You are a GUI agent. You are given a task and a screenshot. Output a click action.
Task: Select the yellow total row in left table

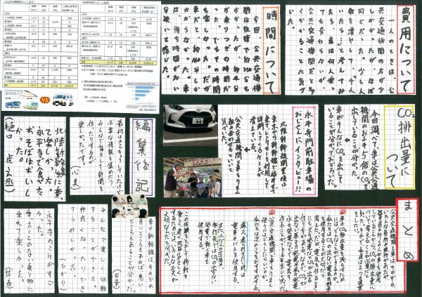(40, 85)
